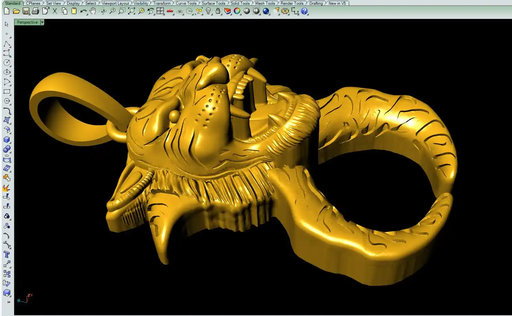Expand the sidebar overflow chevron
This screenshot has height=316, width=512.
click(x=9, y=302)
